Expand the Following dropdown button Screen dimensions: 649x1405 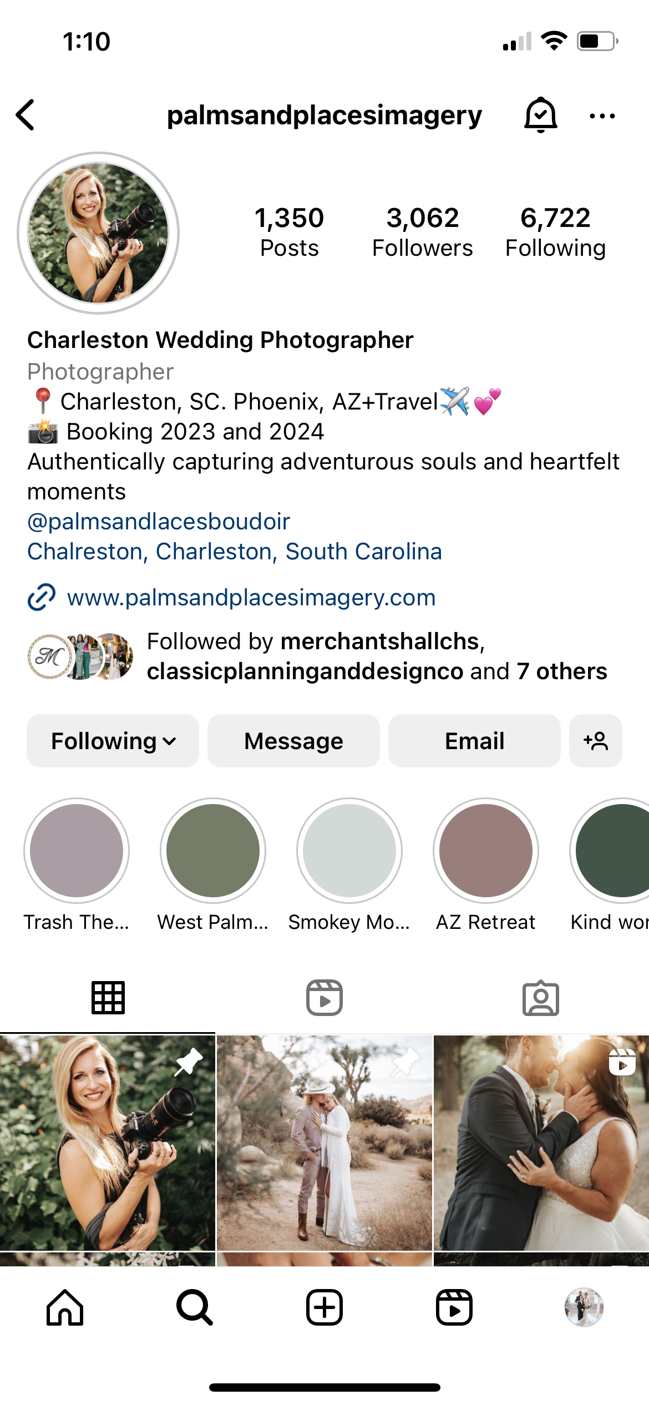pos(113,741)
